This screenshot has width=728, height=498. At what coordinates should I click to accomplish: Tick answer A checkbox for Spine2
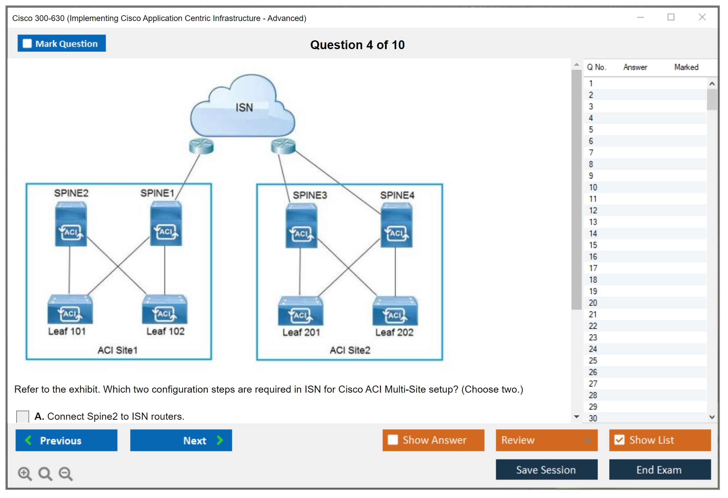click(x=23, y=416)
